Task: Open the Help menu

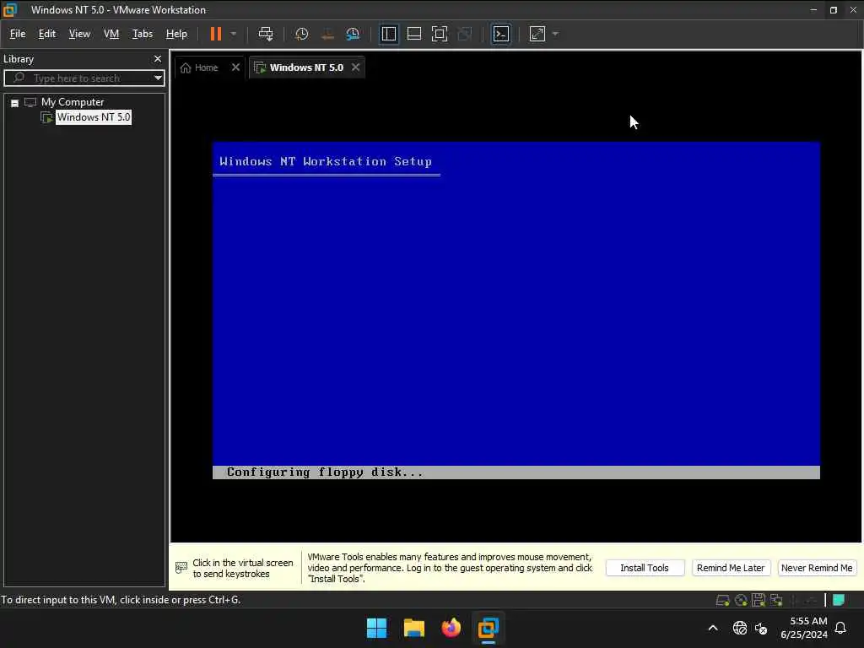Action: (176, 34)
